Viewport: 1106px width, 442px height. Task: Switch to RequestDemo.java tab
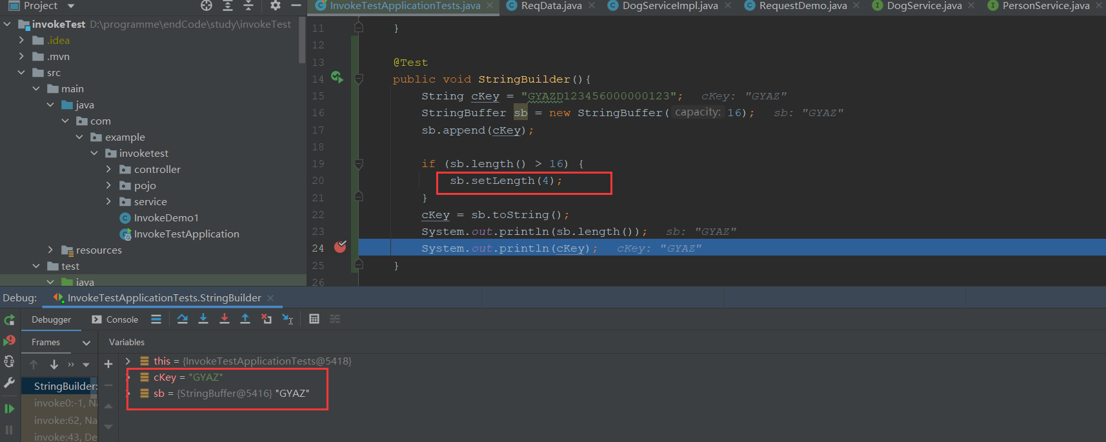pos(803,6)
